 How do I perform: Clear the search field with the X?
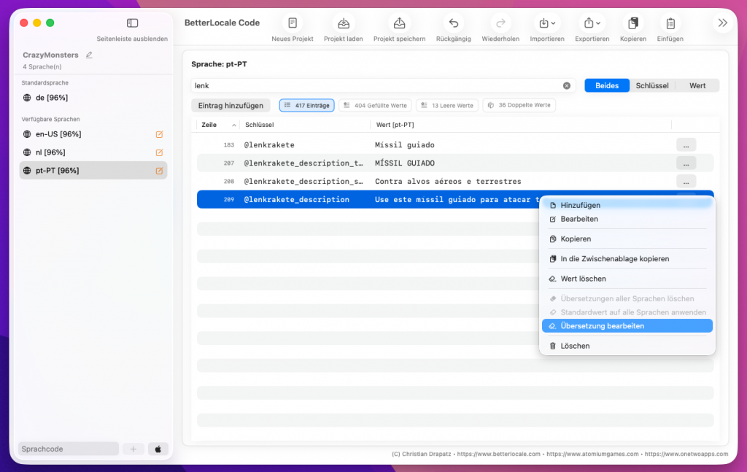click(567, 85)
